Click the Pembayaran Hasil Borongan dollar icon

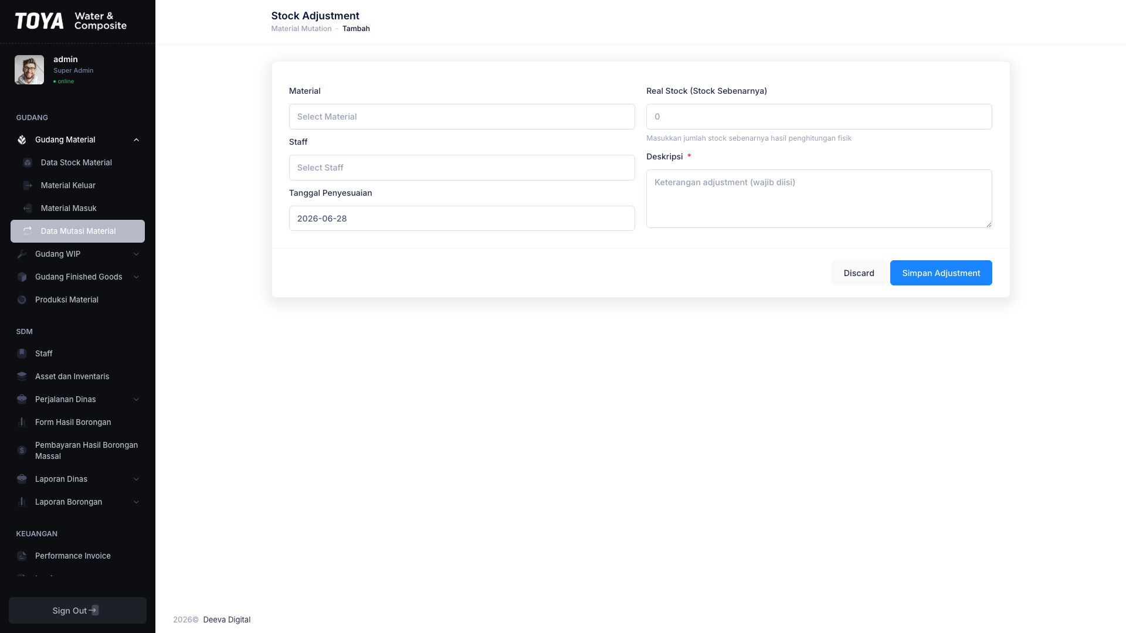[x=22, y=451]
